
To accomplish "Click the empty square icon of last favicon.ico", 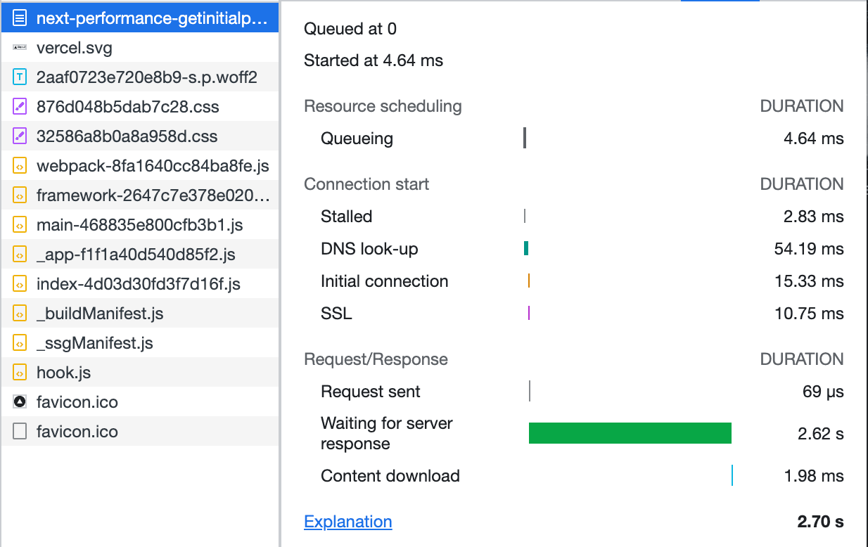I will coord(20,432).
